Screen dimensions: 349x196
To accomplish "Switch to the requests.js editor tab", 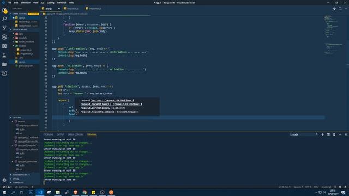I will (x=73, y=9).
